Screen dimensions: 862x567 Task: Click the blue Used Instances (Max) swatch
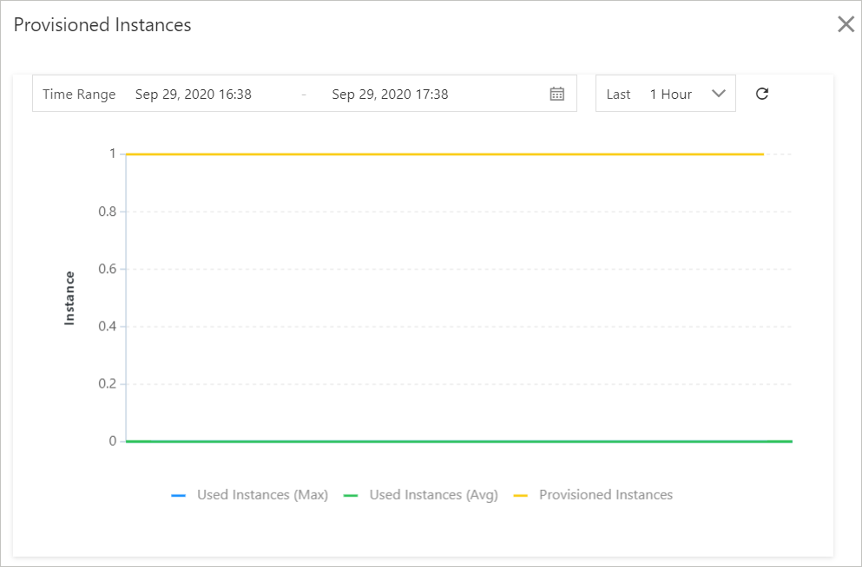(x=179, y=495)
